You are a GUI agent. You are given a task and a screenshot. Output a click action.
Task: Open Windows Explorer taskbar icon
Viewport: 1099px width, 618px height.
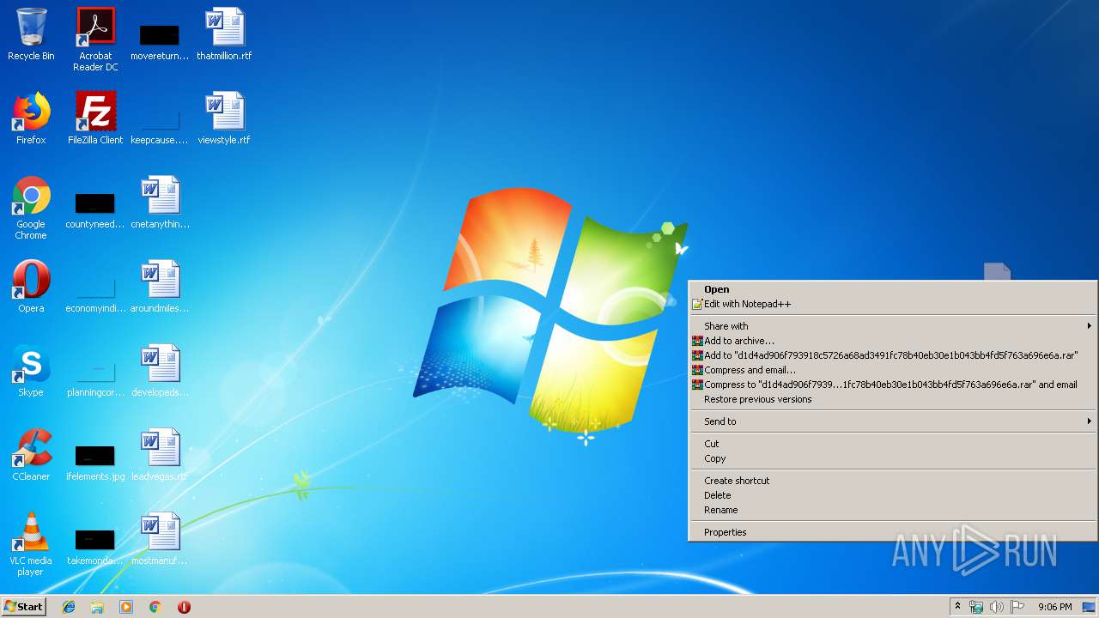tap(97, 607)
